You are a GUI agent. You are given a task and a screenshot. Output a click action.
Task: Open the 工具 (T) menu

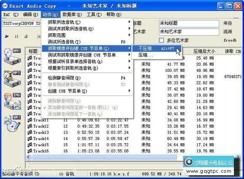(x=94, y=15)
